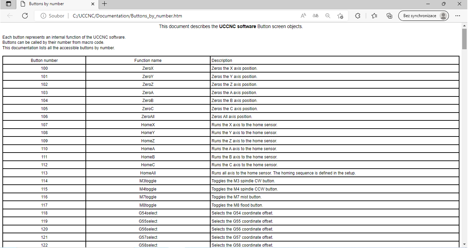
Task: Select cell with button number 107
Action: tap(44, 125)
